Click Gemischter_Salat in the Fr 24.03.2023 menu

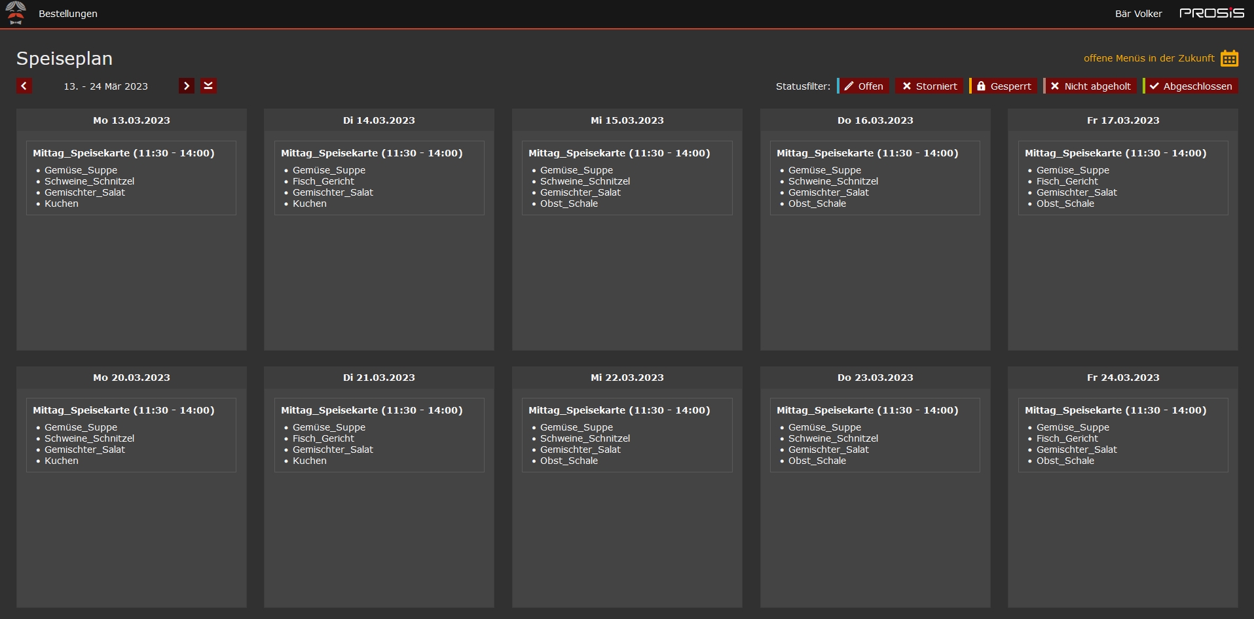(1077, 450)
